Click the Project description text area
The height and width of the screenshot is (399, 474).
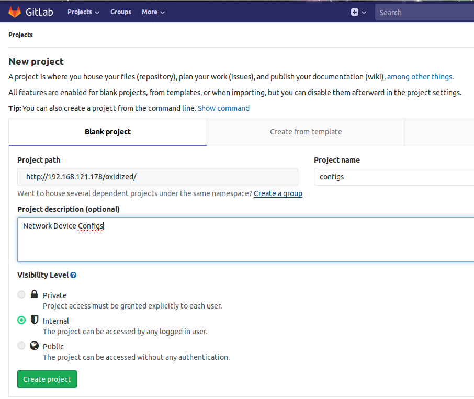[245, 239]
